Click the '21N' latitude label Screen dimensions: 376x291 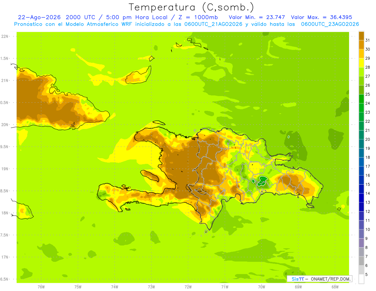(5, 80)
